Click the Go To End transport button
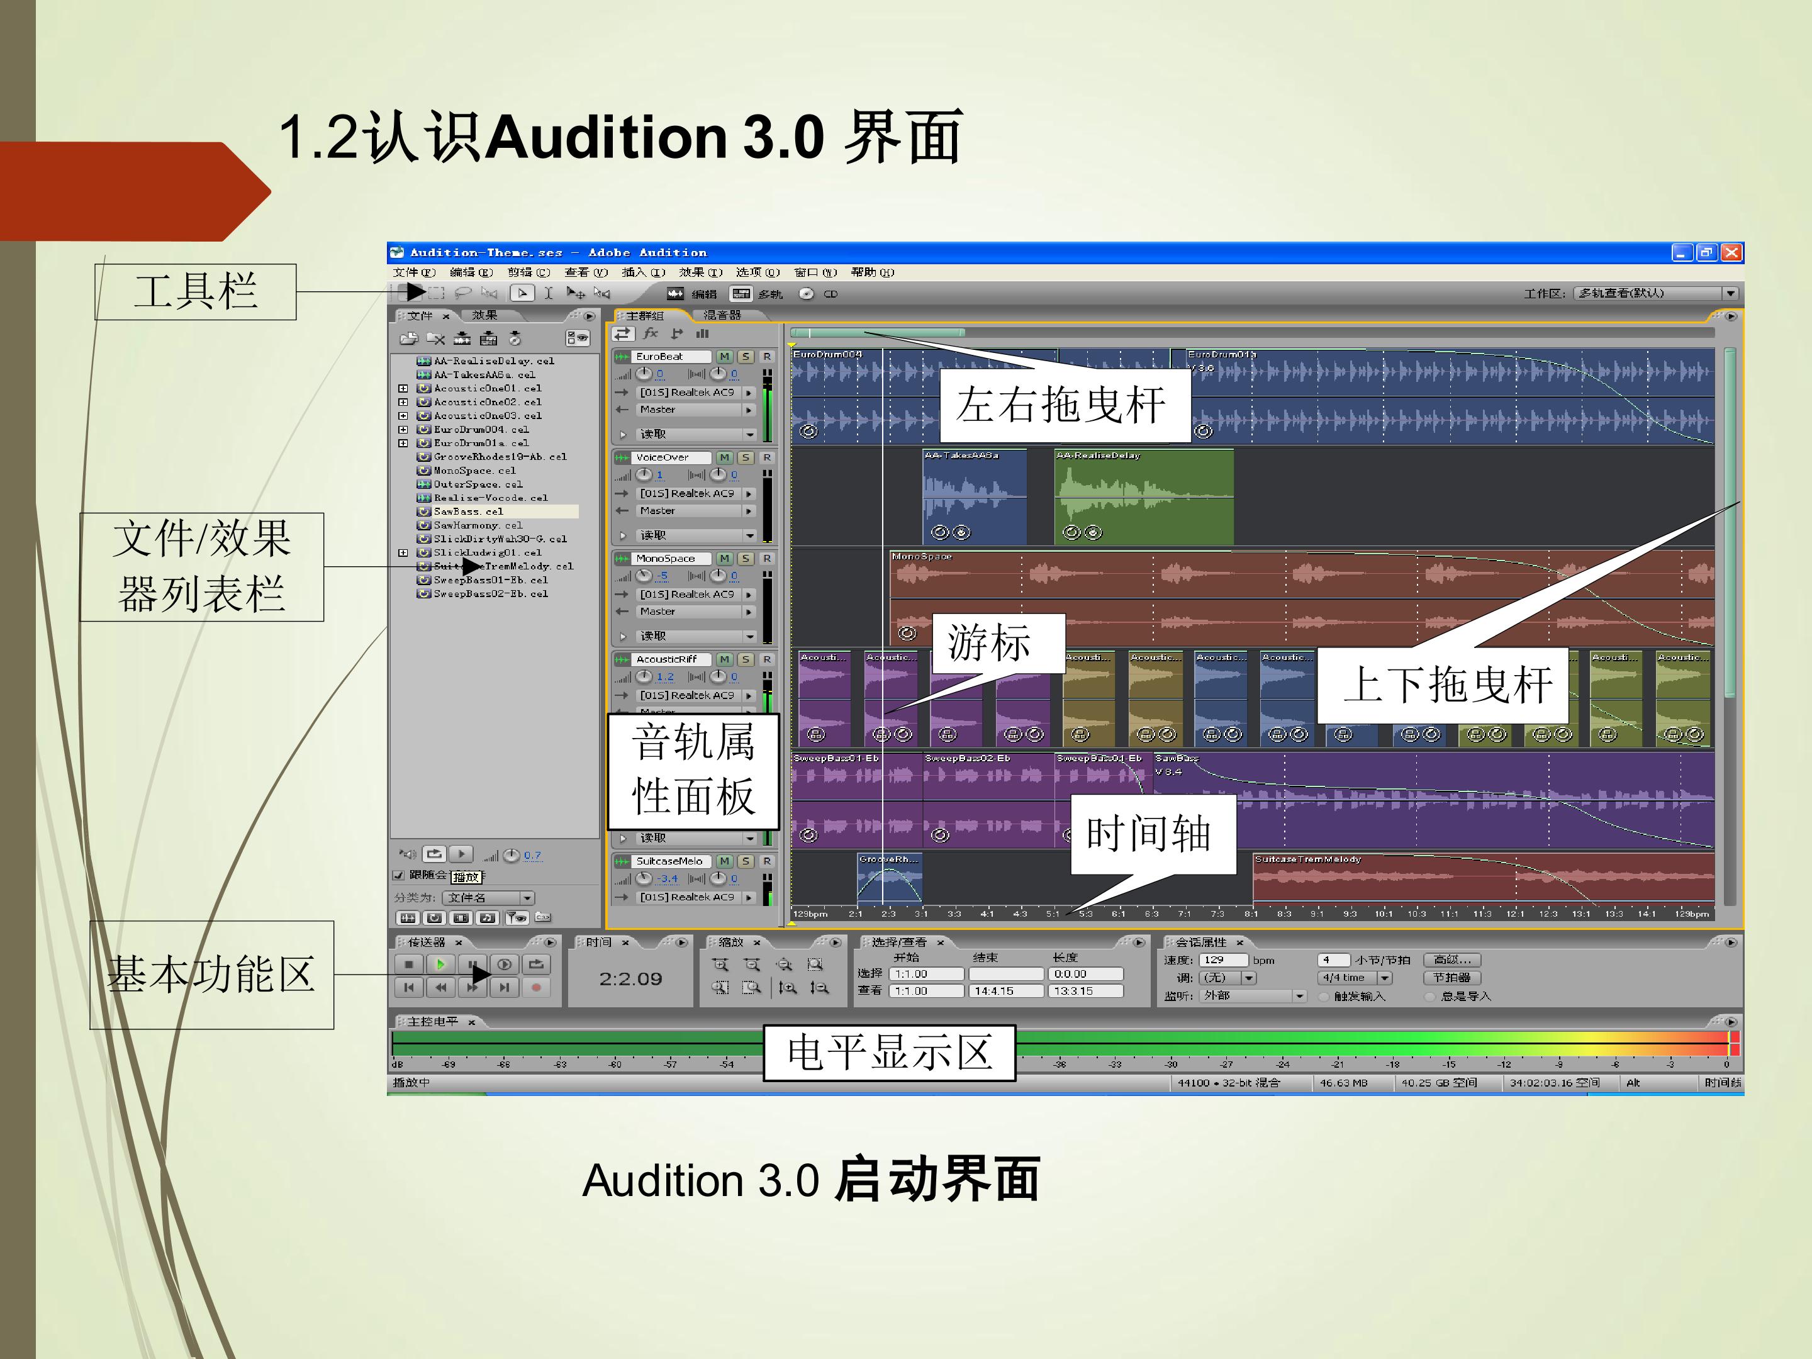Viewport: 1812px width, 1359px height. [505, 988]
